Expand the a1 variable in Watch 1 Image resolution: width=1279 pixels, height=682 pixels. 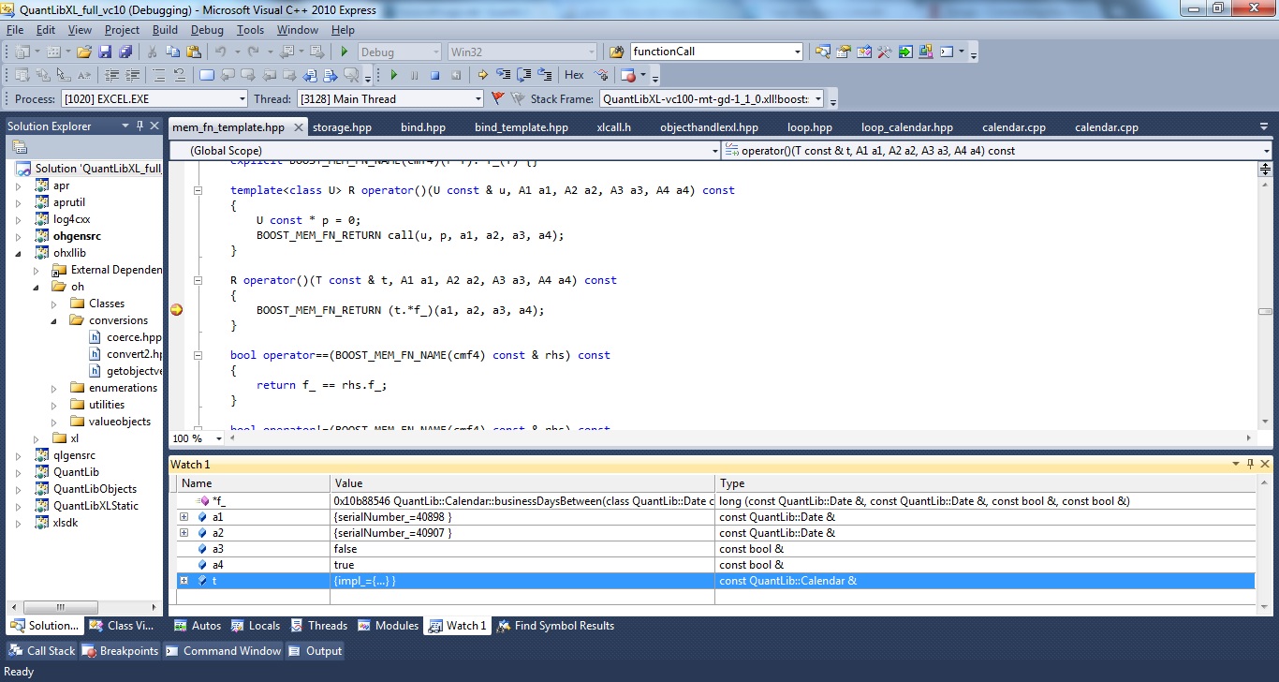click(184, 517)
